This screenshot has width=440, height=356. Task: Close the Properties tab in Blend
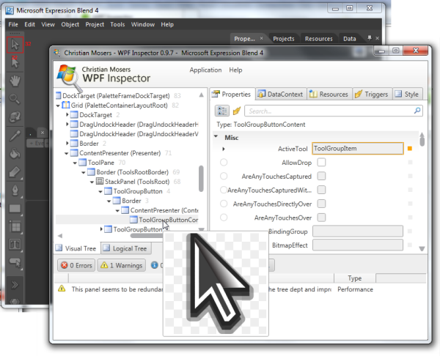click(262, 38)
